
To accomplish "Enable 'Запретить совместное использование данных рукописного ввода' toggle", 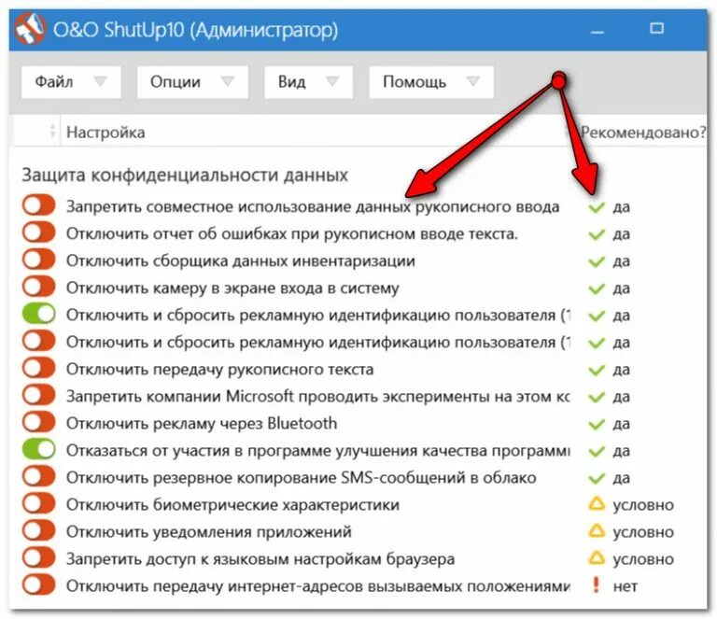I will (39, 205).
